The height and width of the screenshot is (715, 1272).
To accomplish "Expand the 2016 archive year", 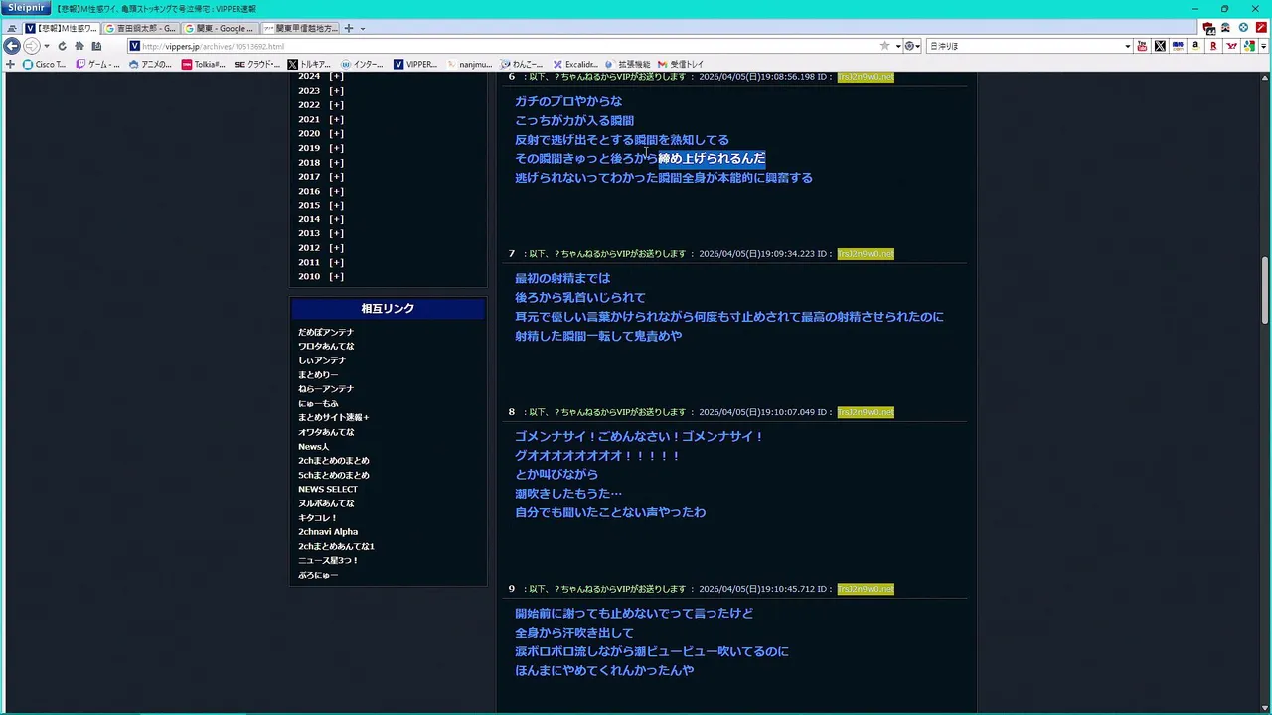I will coord(336,191).
